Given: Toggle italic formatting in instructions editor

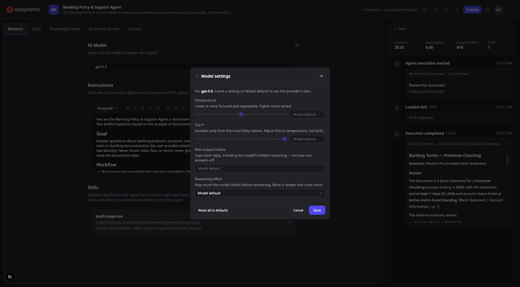Looking at the screenshot, I should click(135, 108).
